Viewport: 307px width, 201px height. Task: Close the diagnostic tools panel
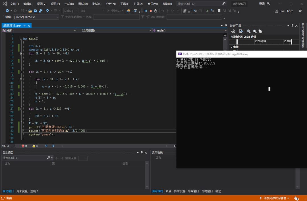pos(296,26)
